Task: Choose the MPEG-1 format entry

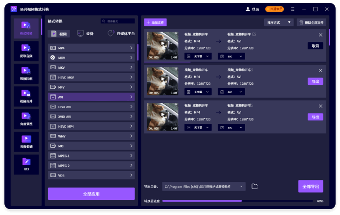Action: [x=91, y=156]
